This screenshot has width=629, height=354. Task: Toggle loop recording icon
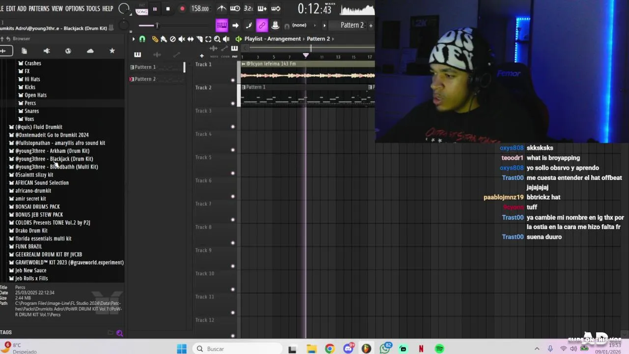pos(276,8)
